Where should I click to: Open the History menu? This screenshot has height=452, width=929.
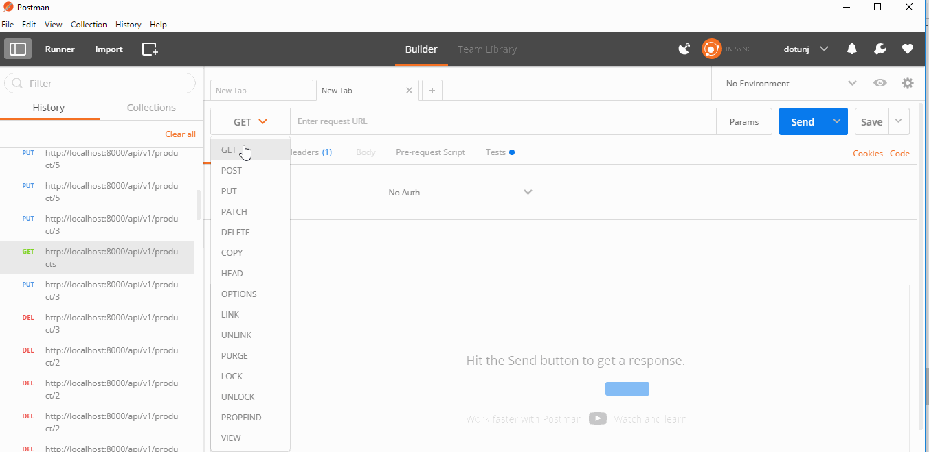pyautogui.click(x=128, y=25)
